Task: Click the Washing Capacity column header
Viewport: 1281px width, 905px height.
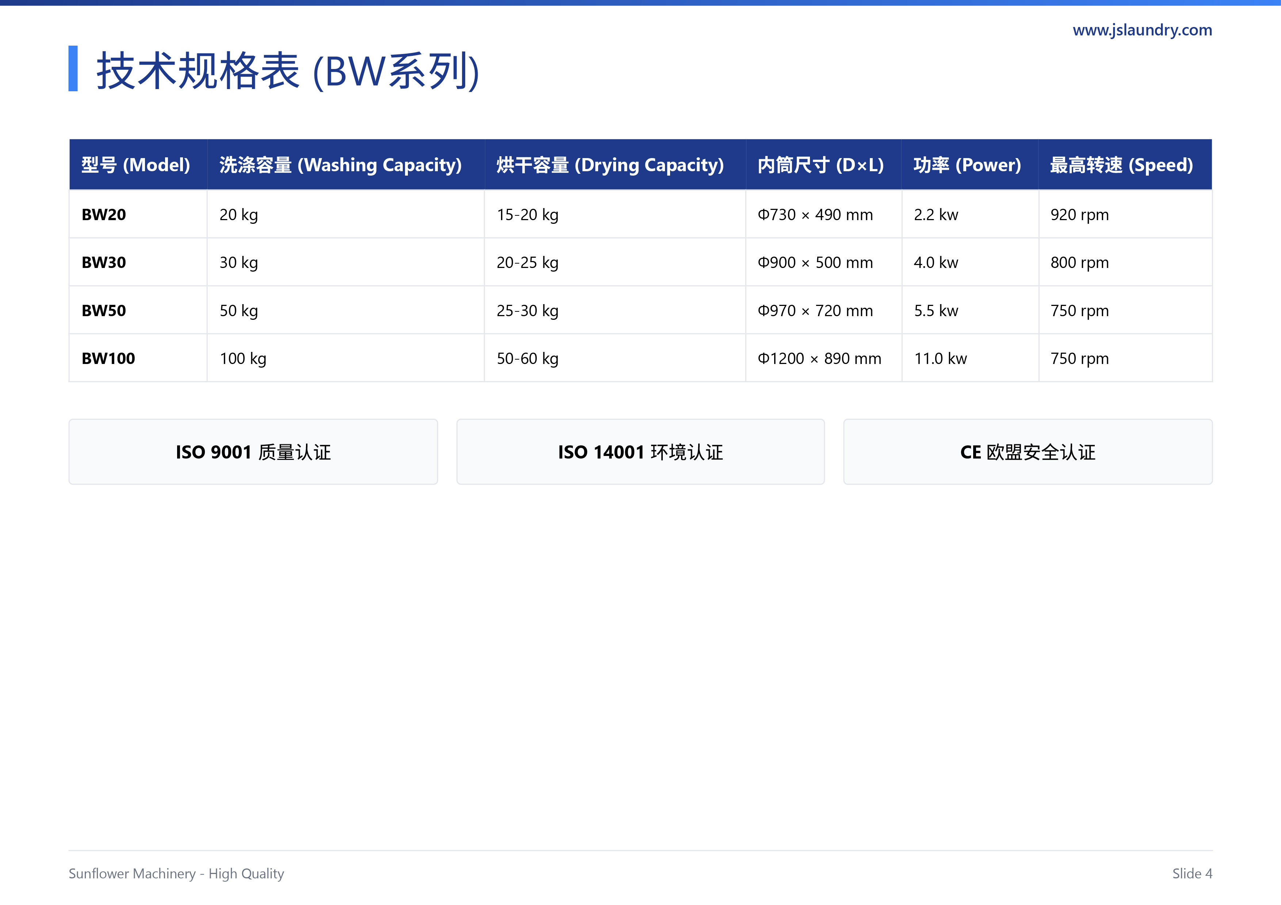Action: point(346,165)
